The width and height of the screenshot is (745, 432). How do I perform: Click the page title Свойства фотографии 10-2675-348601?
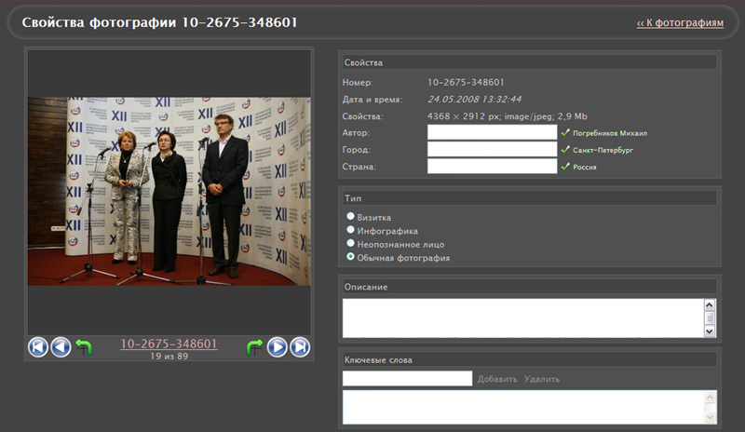pyautogui.click(x=159, y=22)
